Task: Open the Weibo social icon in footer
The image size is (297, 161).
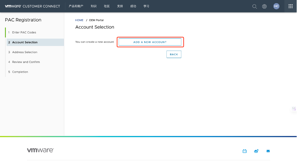Action: pyautogui.click(x=256, y=151)
